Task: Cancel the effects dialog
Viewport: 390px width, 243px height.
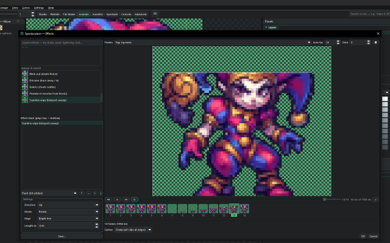Action: coord(373,236)
